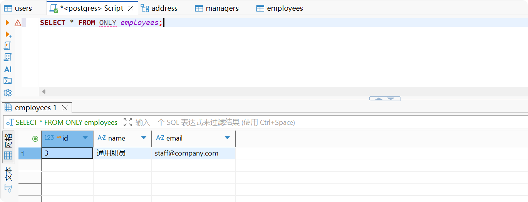Execute the SQL statement with the orange arrow
Viewport: 528px width, 202px height.
coord(7,23)
